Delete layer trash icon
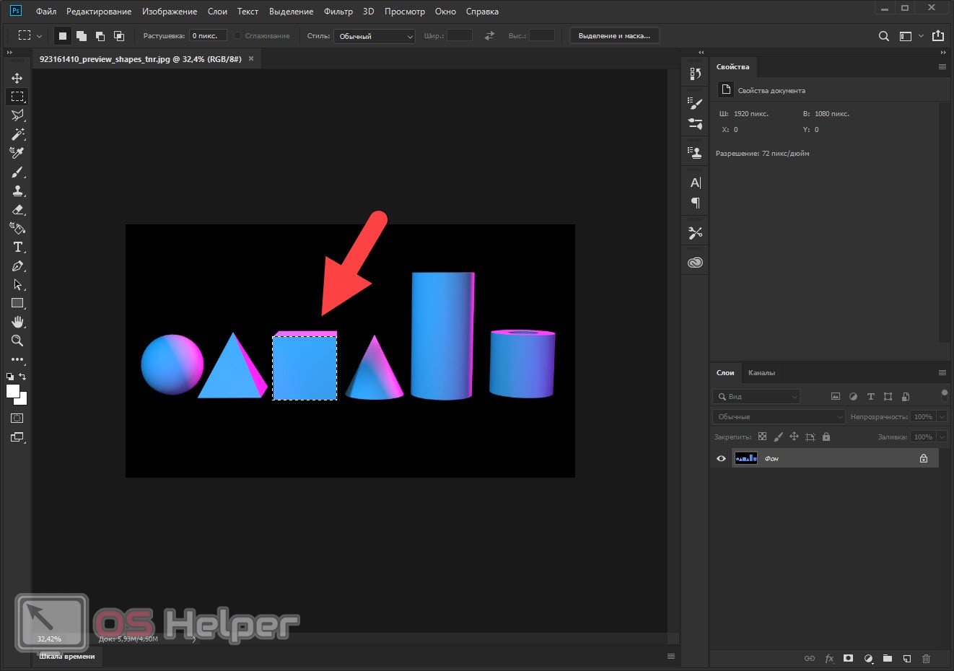 pyautogui.click(x=927, y=658)
